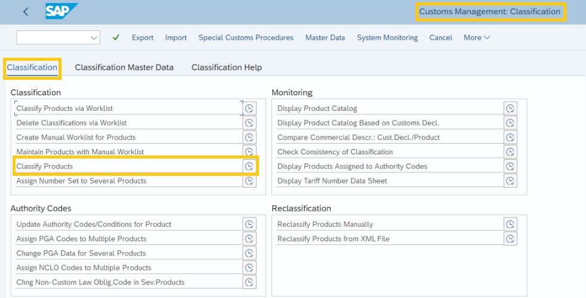Execute icon beside Reclassify Products from XML File
Screen dimensions: 586x298
pos(510,238)
